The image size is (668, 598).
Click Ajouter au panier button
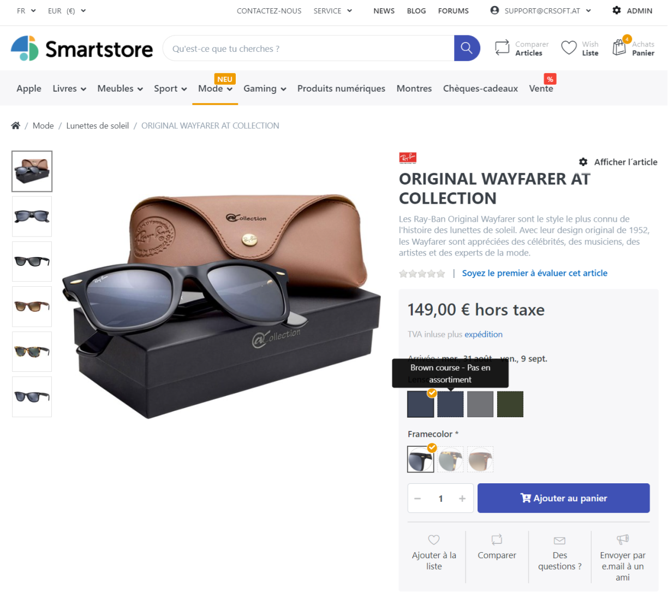(x=563, y=498)
